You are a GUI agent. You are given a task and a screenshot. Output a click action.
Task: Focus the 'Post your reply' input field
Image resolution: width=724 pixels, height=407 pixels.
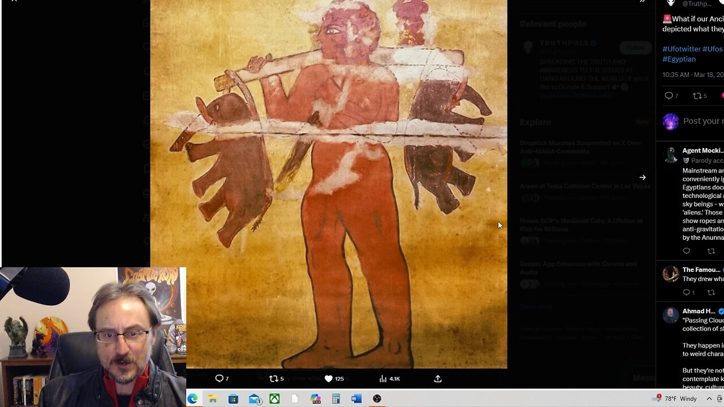tap(704, 121)
